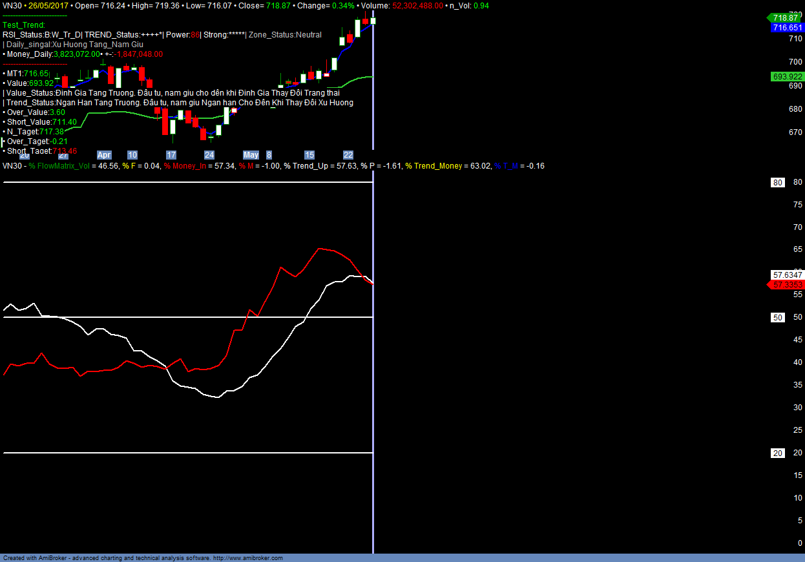Click the N_Taget 717.38 readout

36,132
